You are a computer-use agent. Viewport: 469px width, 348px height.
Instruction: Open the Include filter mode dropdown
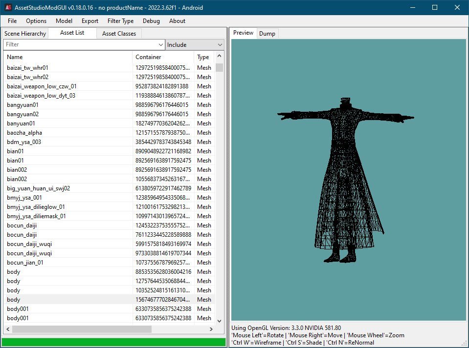tap(195, 45)
